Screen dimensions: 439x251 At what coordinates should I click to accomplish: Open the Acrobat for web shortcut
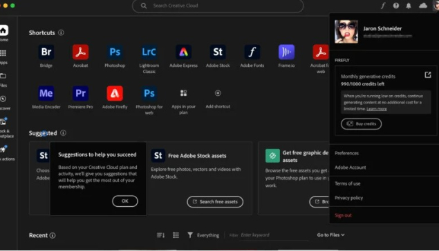click(x=321, y=52)
